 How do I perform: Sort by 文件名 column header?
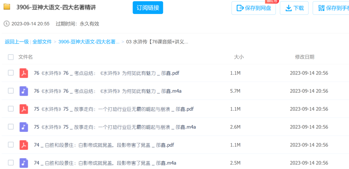point(26,57)
